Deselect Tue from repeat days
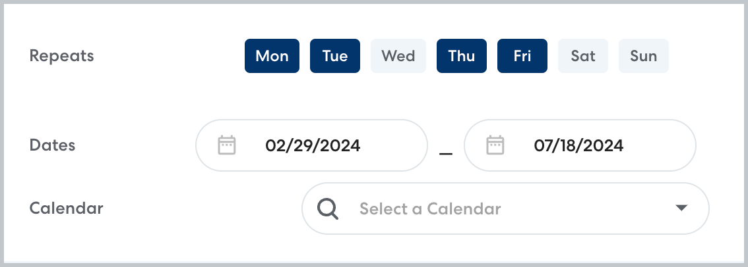The height and width of the screenshot is (267, 748). pos(335,56)
